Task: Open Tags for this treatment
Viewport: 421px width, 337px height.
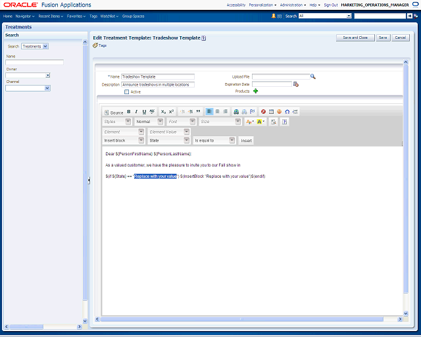Action: click(x=100, y=45)
